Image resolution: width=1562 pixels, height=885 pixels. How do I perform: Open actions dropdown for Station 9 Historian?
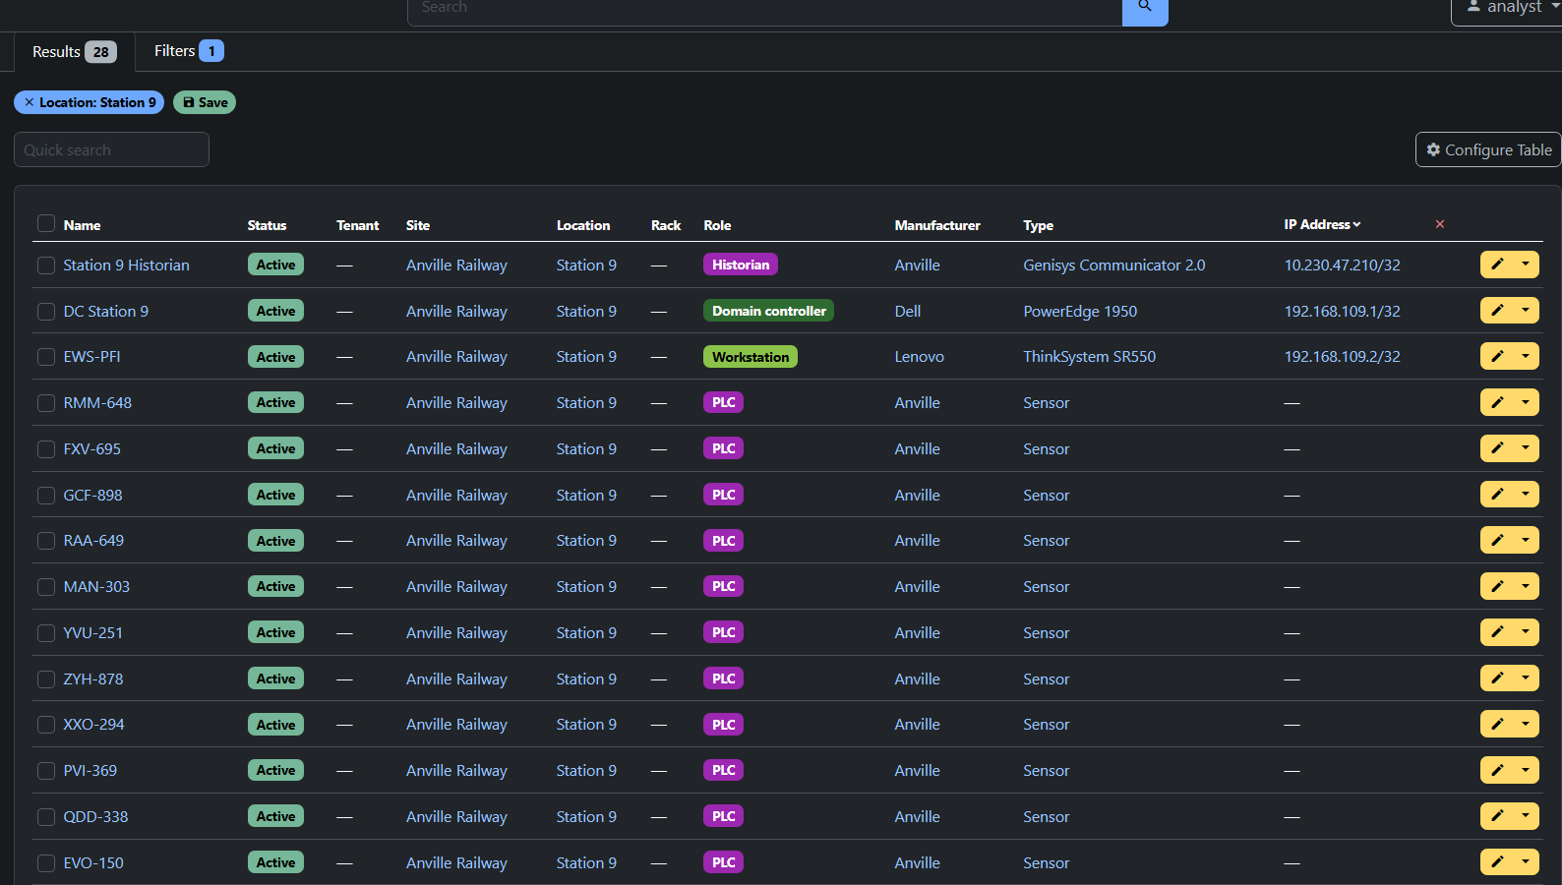[1527, 265]
